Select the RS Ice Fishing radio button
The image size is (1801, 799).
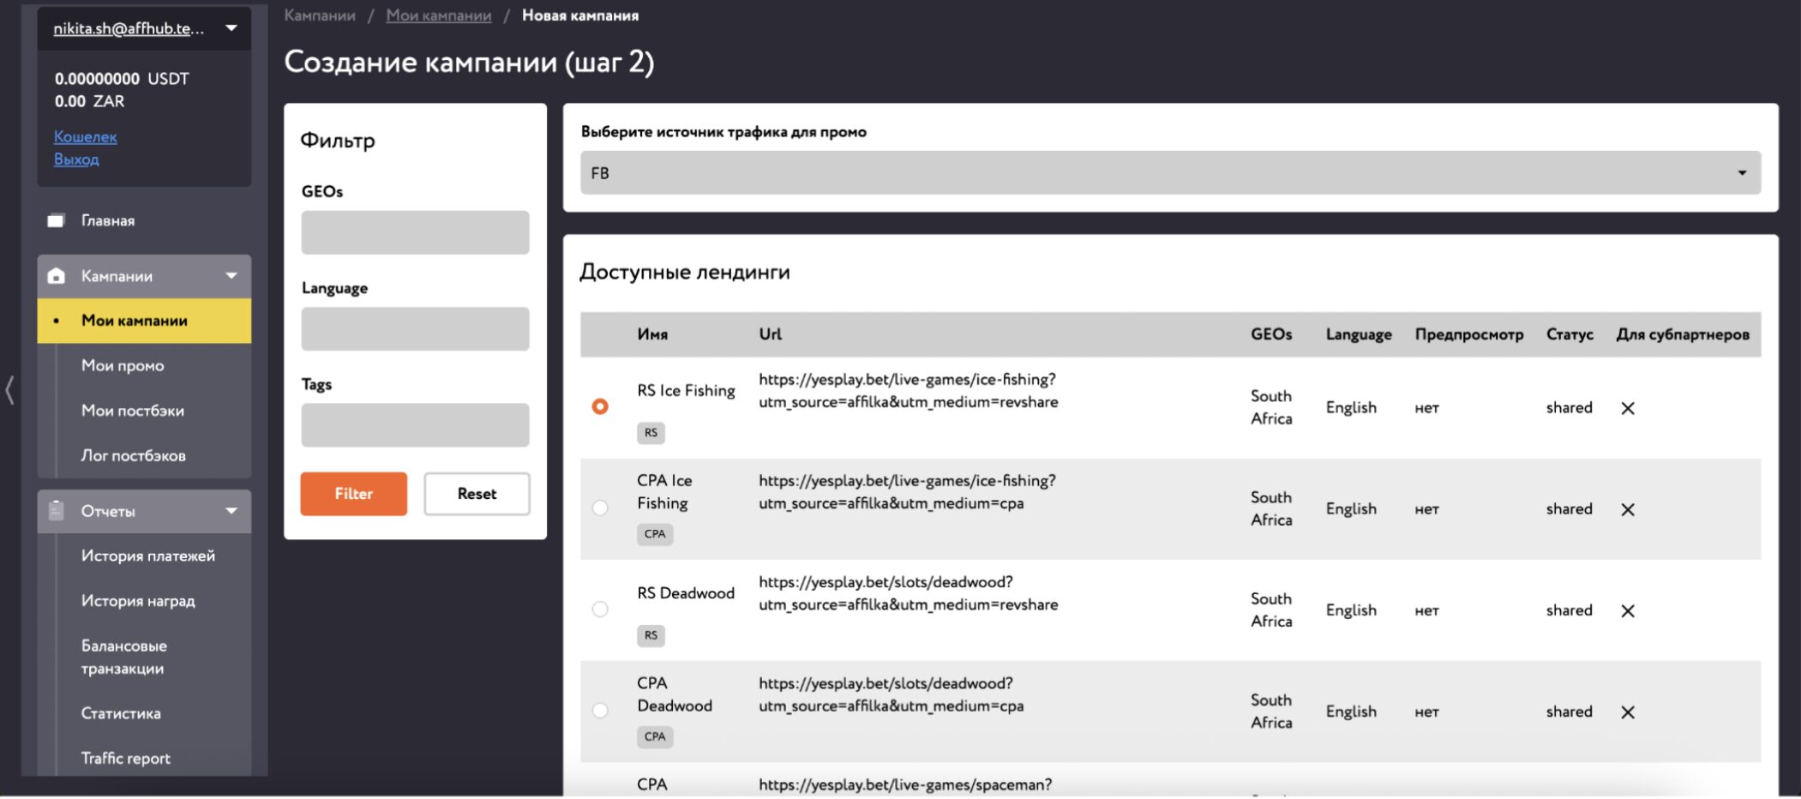(600, 406)
